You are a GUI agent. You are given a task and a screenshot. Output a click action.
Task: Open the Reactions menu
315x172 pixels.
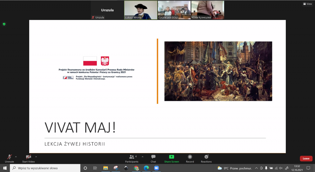(206, 158)
